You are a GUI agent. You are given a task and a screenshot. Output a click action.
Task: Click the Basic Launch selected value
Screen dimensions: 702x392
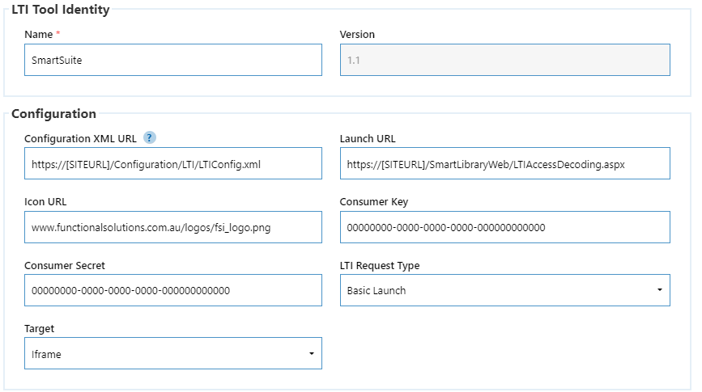377,290
